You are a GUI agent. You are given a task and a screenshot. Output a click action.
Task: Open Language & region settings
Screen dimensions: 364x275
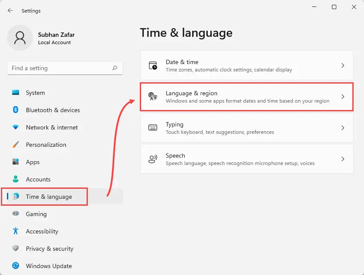point(247,97)
